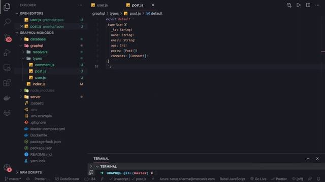Click the feedback icon in status bar
The width and height of the screenshot is (325, 182).
click(310, 179)
